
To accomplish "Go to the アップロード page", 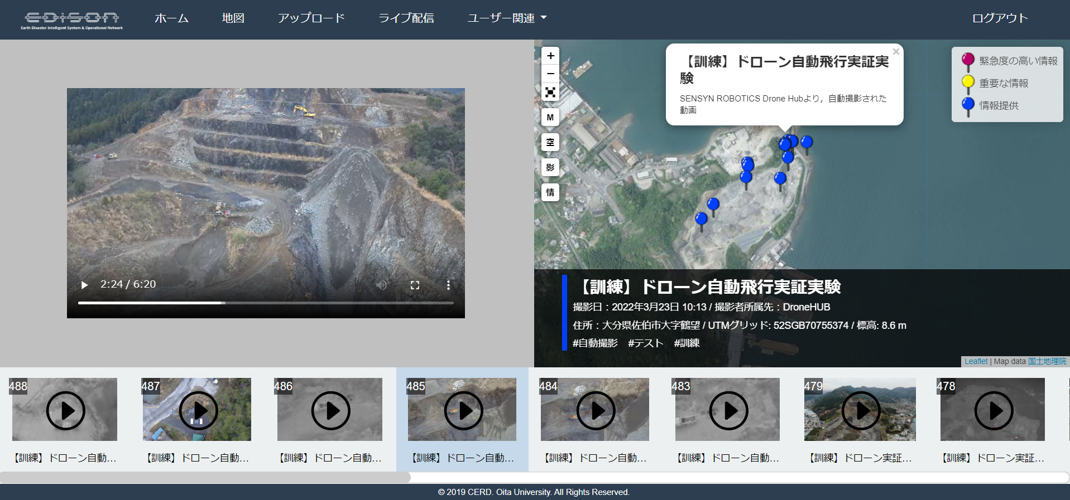I will coord(311,18).
